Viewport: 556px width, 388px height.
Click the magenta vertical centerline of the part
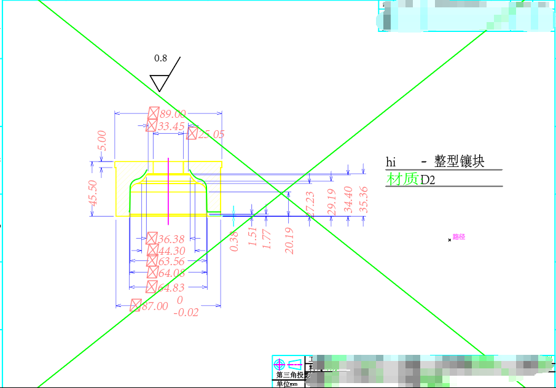click(x=168, y=190)
